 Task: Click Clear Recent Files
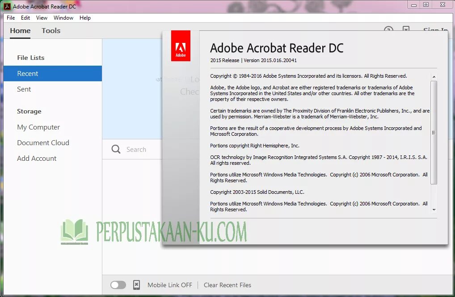pyautogui.click(x=227, y=285)
